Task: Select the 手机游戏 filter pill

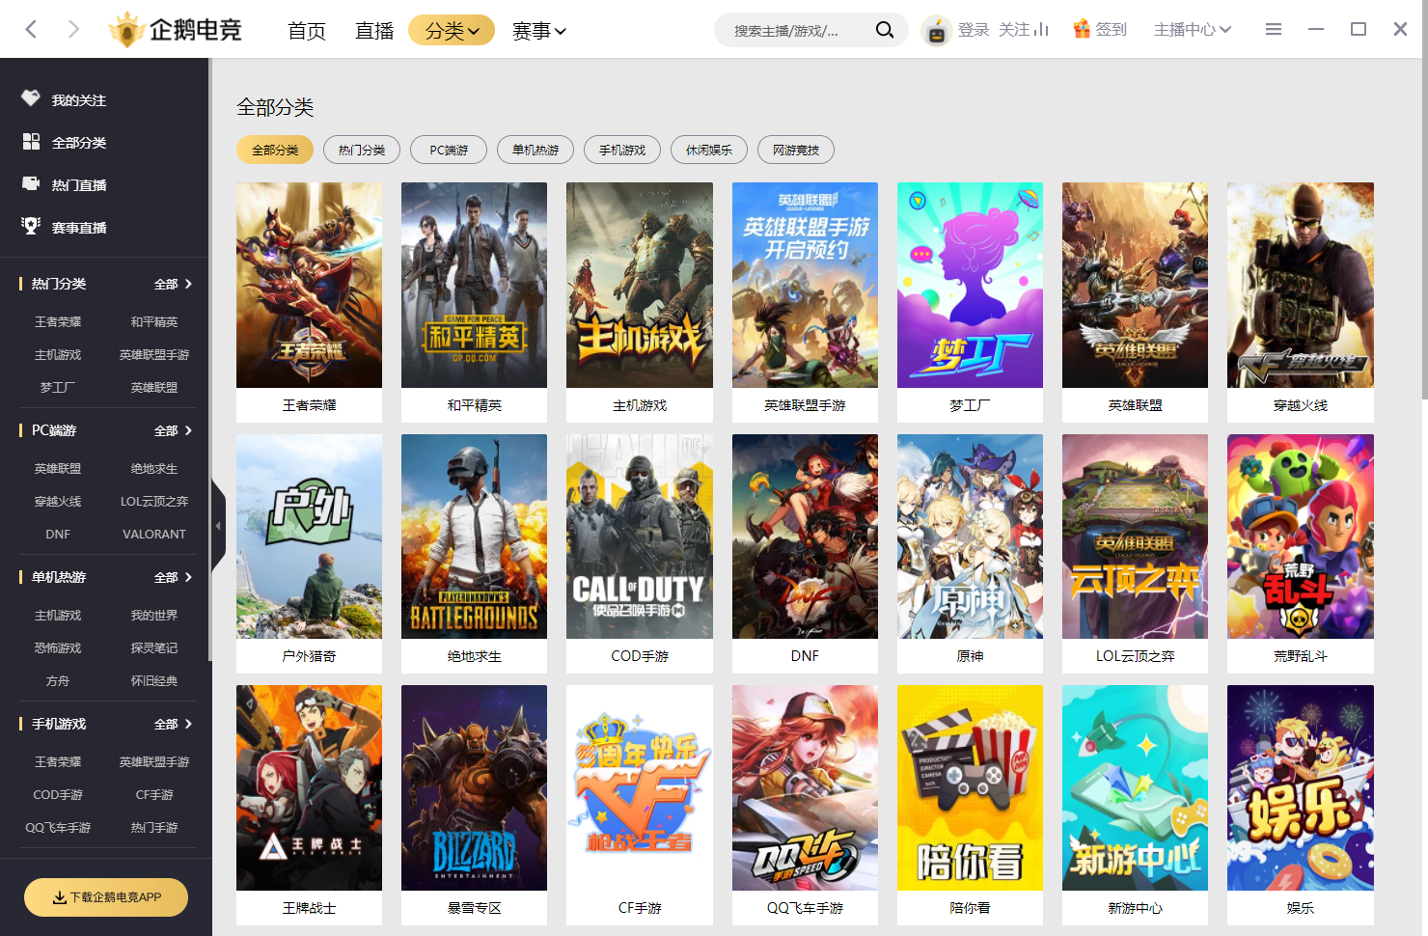Action: pyautogui.click(x=622, y=150)
